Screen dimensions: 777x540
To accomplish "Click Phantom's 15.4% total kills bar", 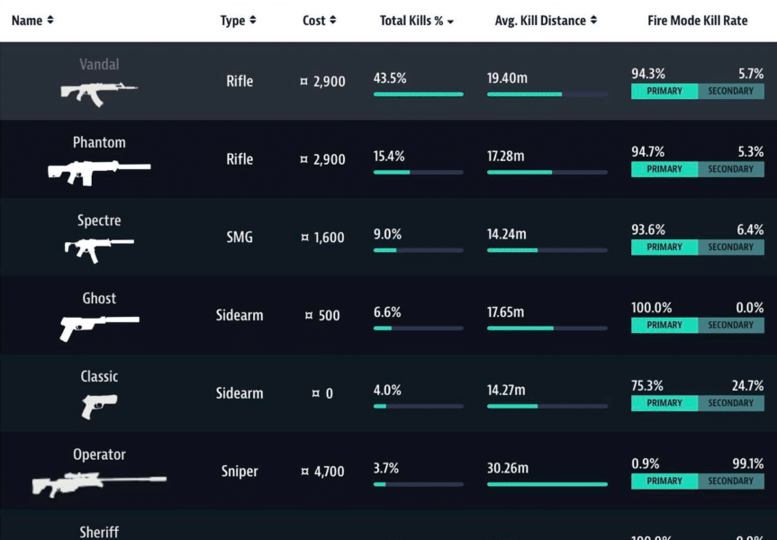I will pyautogui.click(x=419, y=173).
